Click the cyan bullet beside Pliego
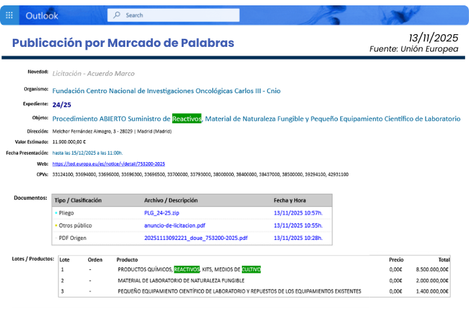This screenshot has width=469, height=335. point(56,213)
